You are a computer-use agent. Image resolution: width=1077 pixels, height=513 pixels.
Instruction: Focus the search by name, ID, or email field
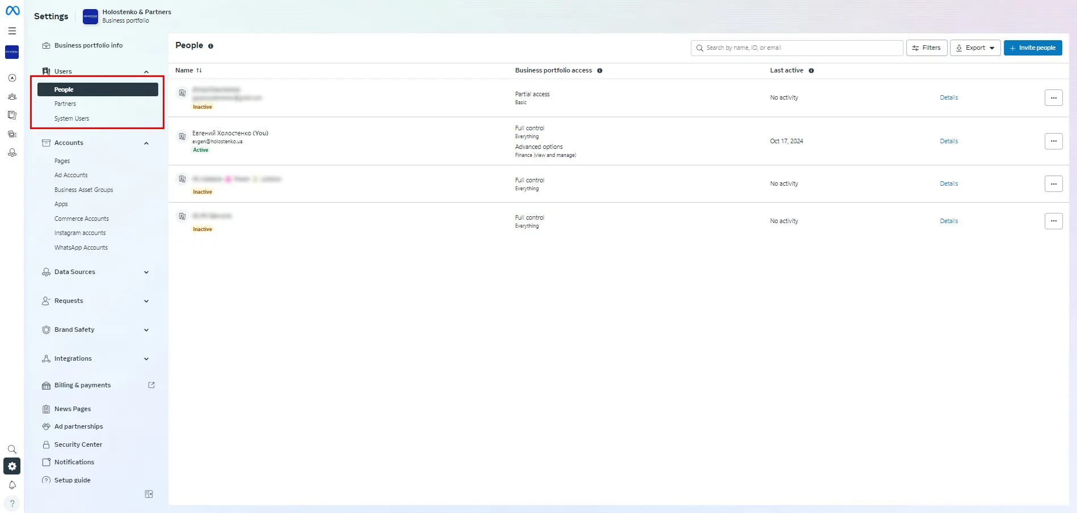[x=797, y=48]
